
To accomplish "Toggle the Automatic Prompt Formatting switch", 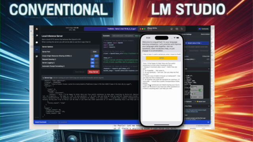I will point(94,66).
